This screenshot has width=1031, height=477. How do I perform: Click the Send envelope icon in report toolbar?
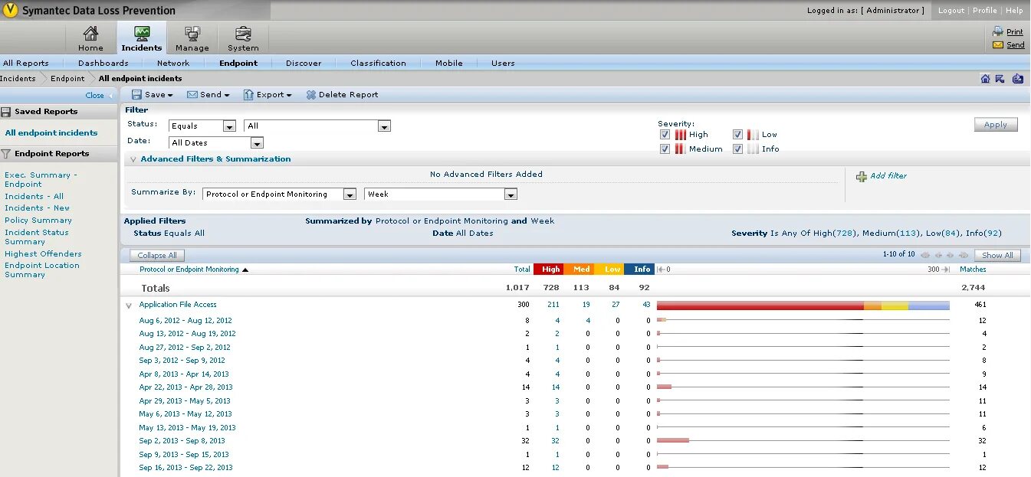click(x=192, y=95)
